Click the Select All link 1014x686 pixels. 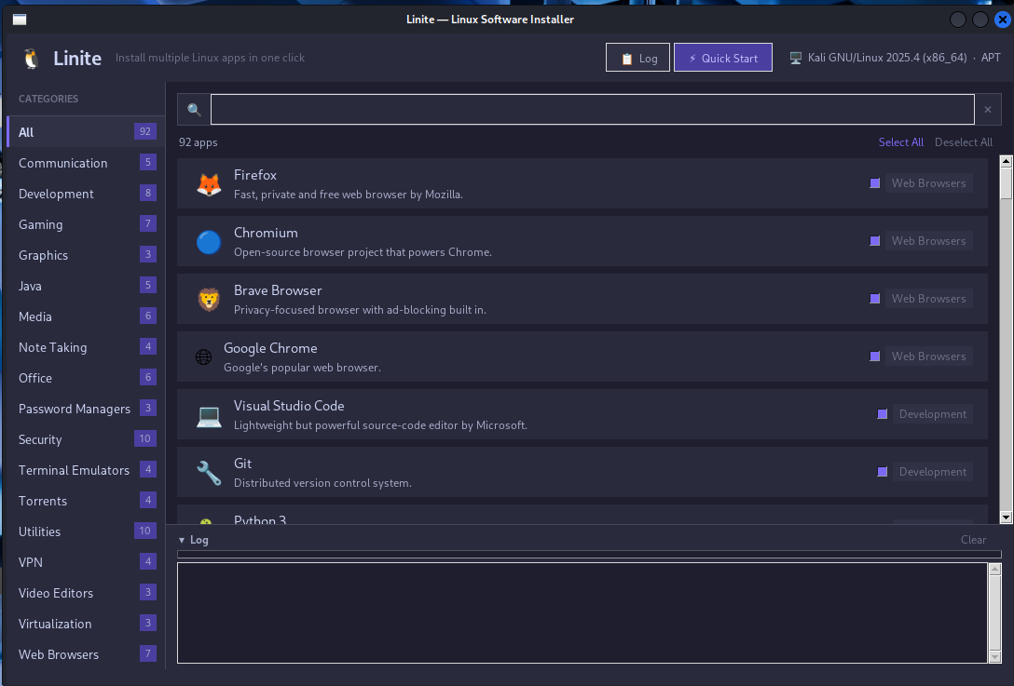tap(901, 142)
